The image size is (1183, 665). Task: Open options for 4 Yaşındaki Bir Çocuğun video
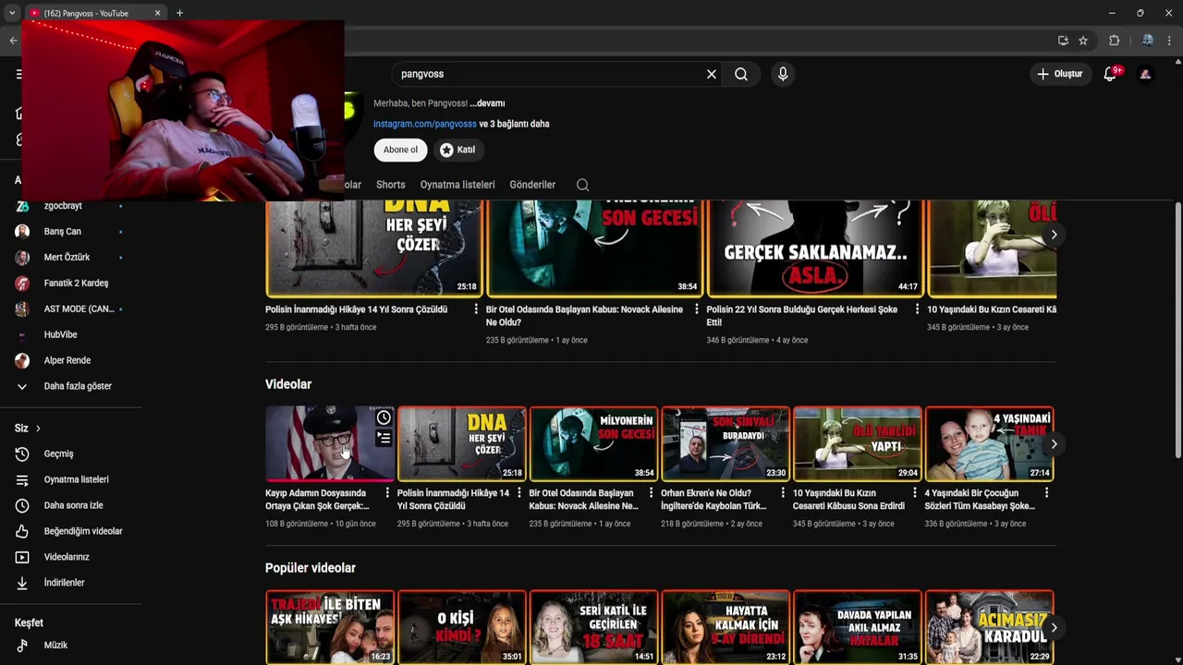tap(1047, 493)
